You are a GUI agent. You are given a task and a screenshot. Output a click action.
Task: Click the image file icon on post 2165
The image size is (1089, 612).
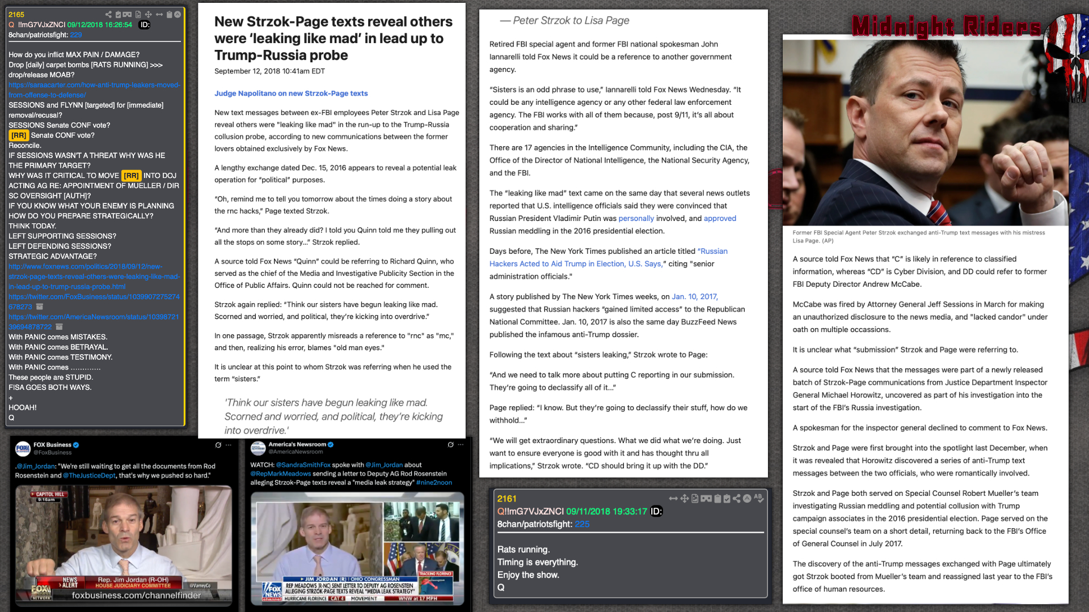[x=138, y=14]
